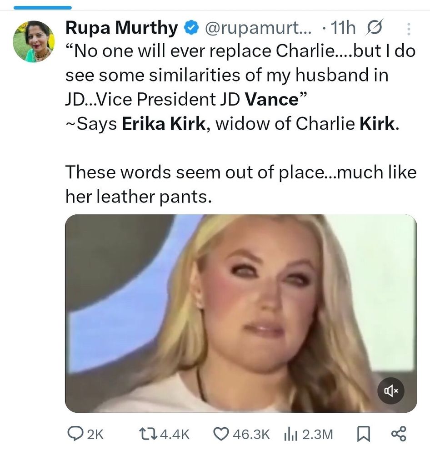The image size is (430, 455).
Task: Open the three-dot more options menu
Action: click(408, 30)
